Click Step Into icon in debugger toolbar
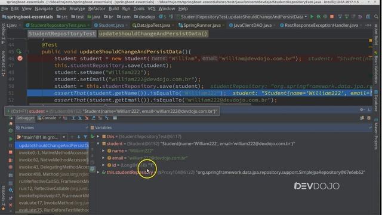The height and width of the screenshot is (215, 382). point(80,118)
